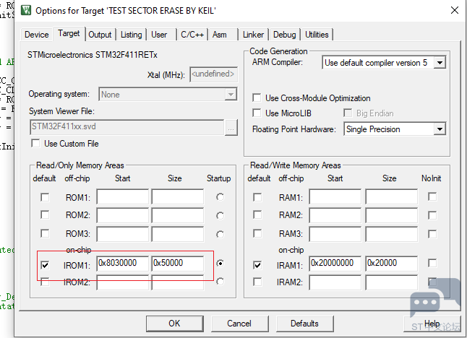Close the Options for Target dialog

[455, 10]
